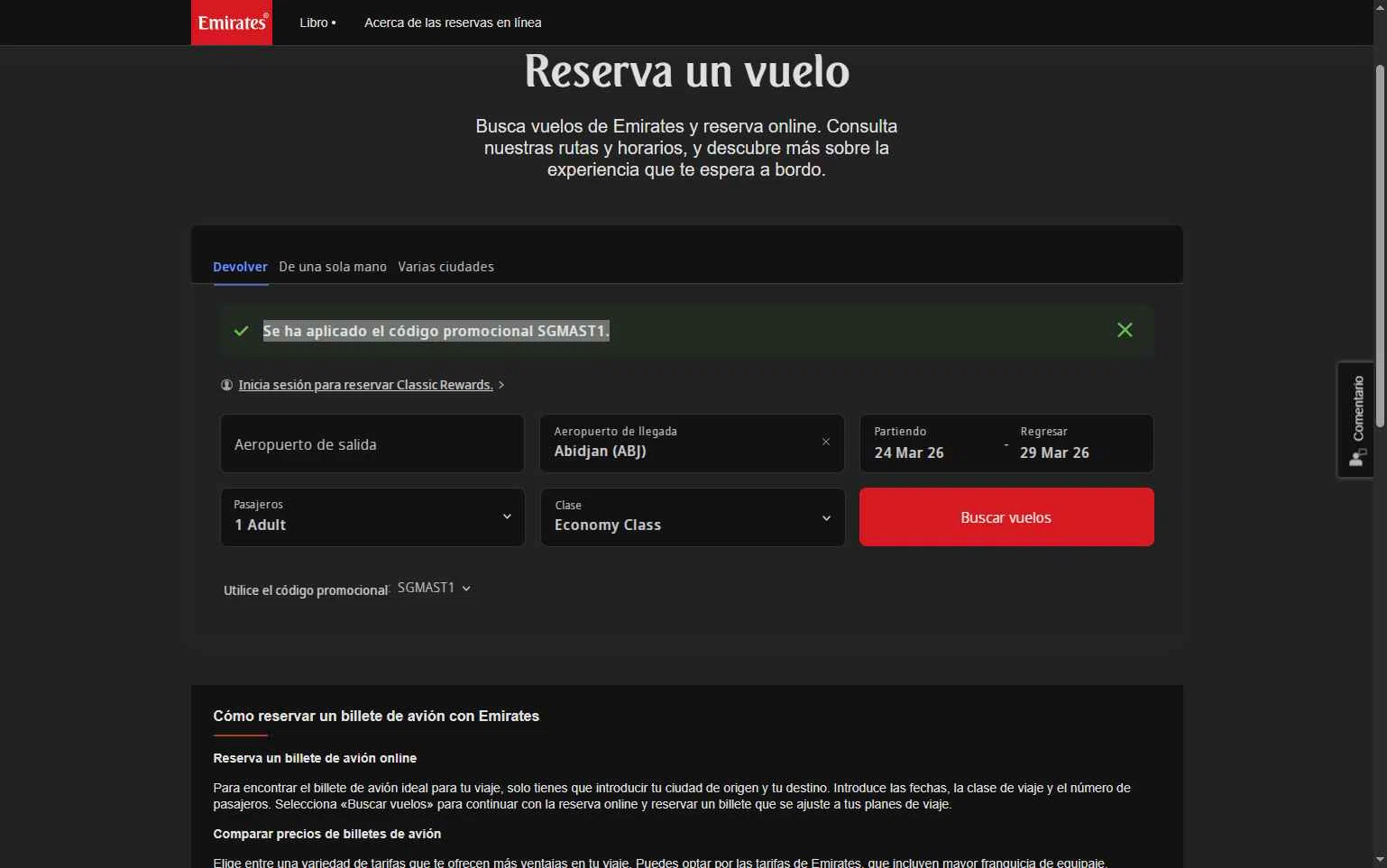
Task: Click the green checkmark success icon
Action: (x=241, y=331)
